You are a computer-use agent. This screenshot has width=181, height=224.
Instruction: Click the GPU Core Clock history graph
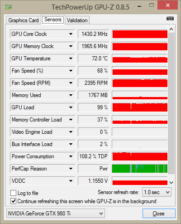(140, 34)
